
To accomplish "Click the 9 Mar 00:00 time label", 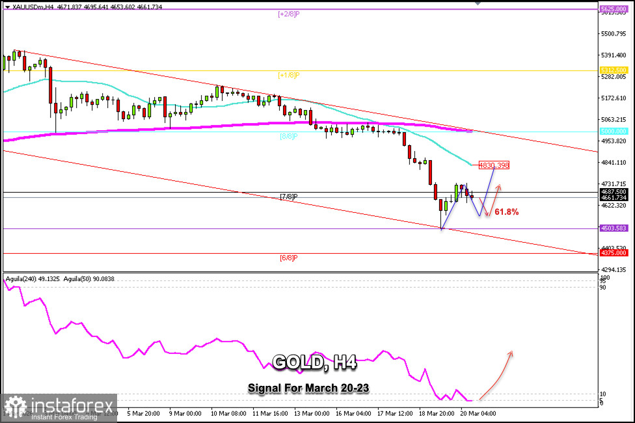I will [185, 414].
